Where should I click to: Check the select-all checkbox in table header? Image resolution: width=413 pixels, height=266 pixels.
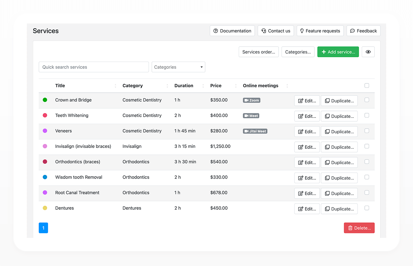click(x=367, y=85)
